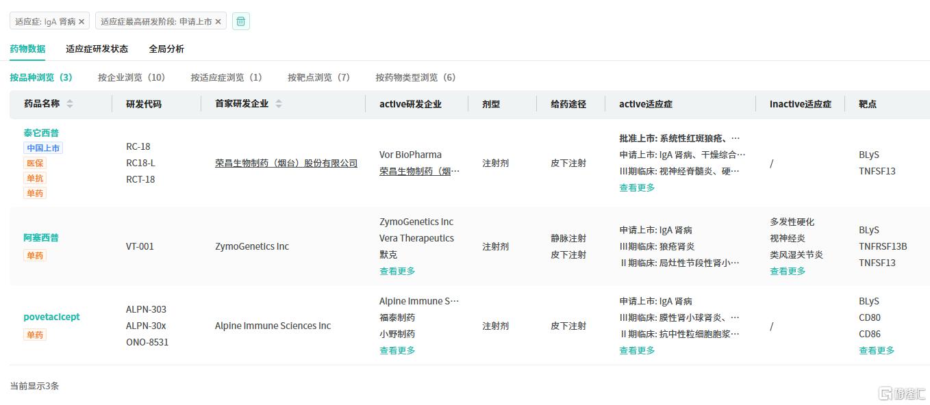The width and height of the screenshot is (930, 405).
Task: Open drug 阿塞西普 details
Action: click(41, 237)
